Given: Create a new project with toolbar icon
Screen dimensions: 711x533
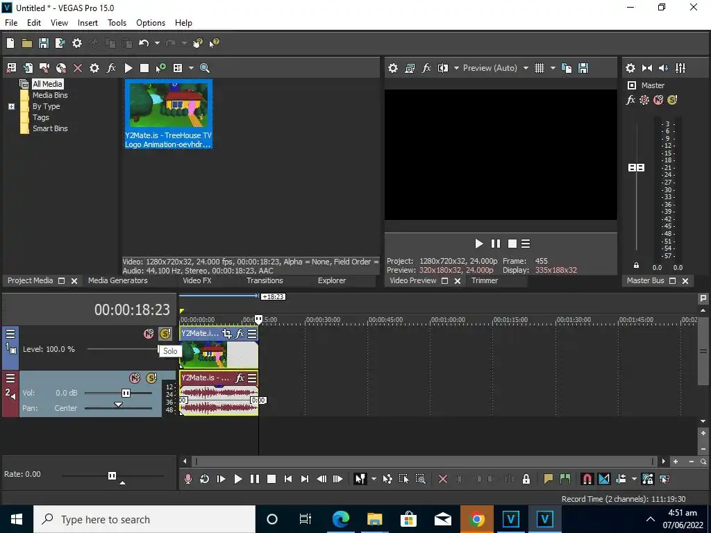Looking at the screenshot, I should click(x=10, y=43).
